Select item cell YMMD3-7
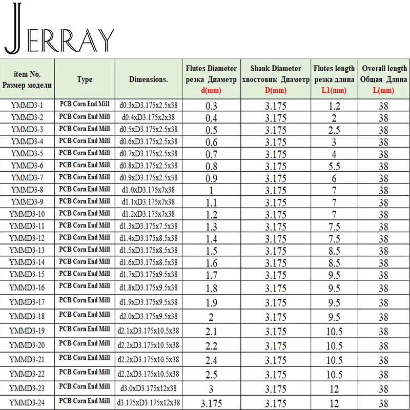The height and width of the screenshot is (410, 410). (x=27, y=178)
